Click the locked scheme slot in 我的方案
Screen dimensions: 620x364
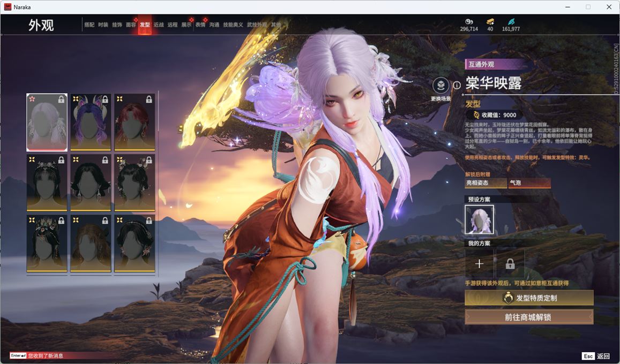pos(510,264)
